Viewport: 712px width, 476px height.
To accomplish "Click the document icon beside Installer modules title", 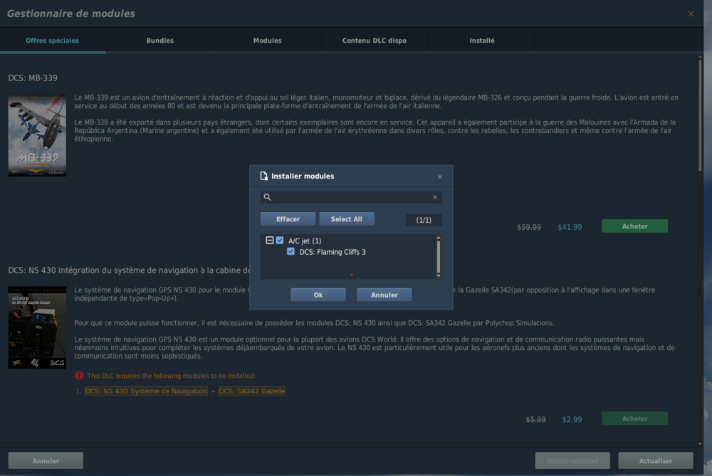I will tap(264, 176).
